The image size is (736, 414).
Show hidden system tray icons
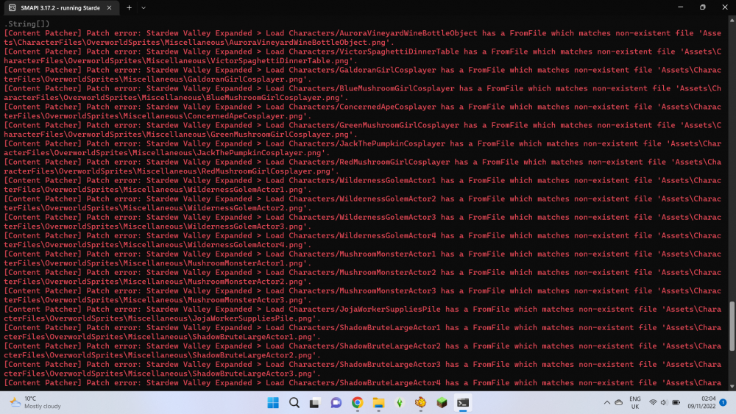(607, 402)
